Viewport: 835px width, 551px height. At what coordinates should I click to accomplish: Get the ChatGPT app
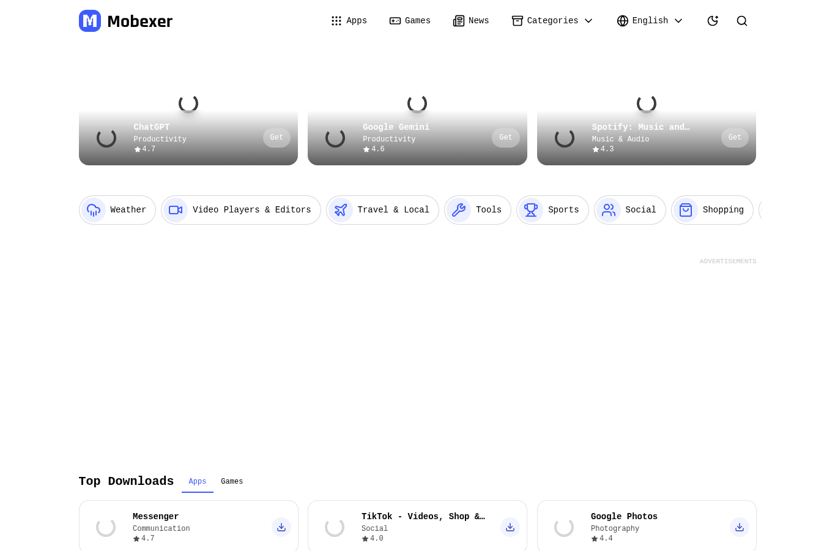[276, 138]
